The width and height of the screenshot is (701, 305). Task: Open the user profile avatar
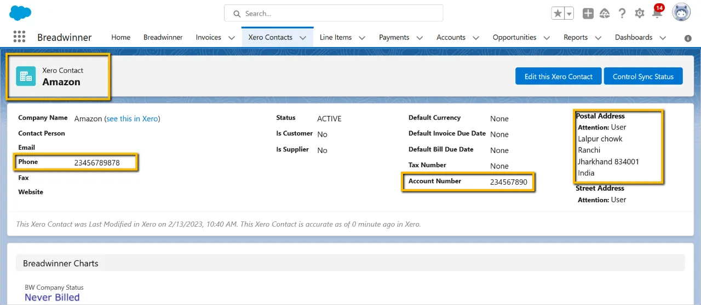[681, 13]
